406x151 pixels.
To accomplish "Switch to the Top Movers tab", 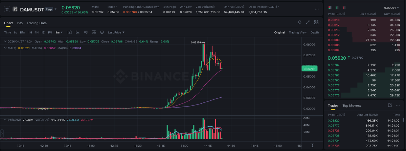I will pyautogui.click(x=352, y=105).
